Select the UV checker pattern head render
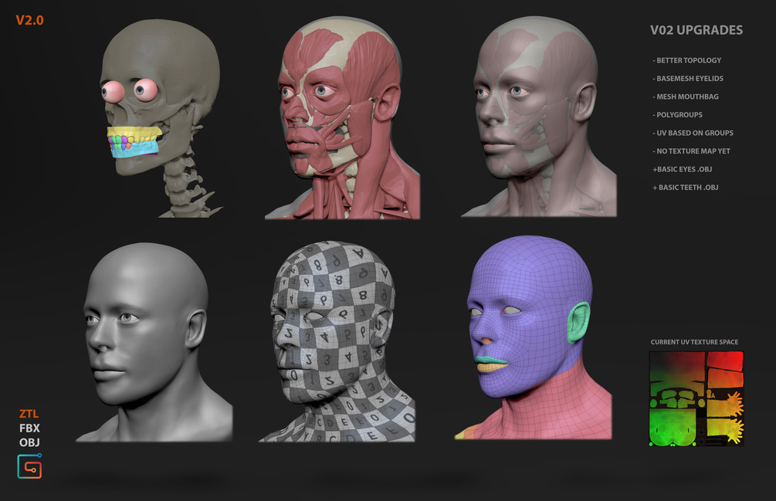 337,341
